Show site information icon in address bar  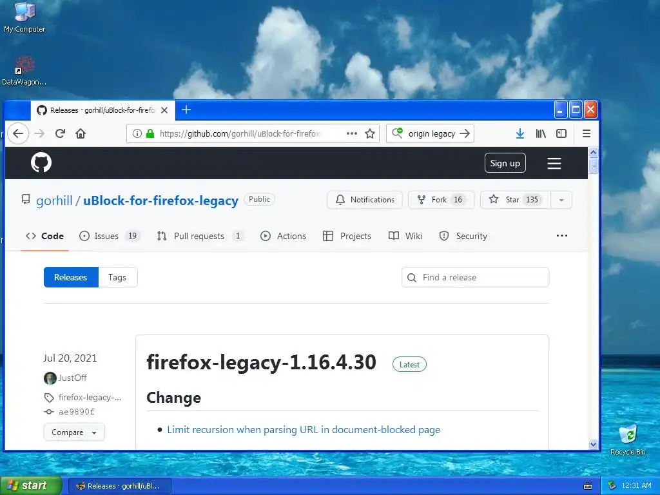click(137, 133)
